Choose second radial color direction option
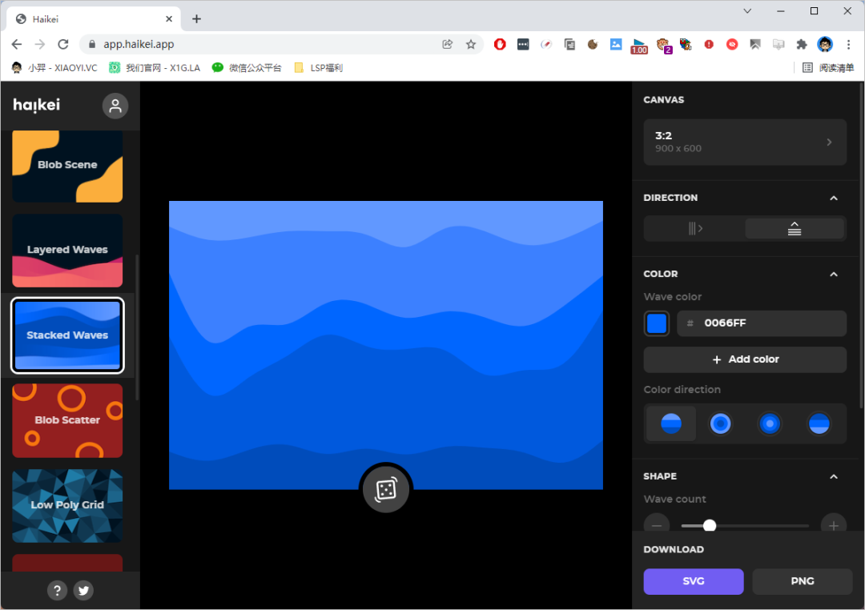This screenshot has height=610, width=865. click(720, 423)
